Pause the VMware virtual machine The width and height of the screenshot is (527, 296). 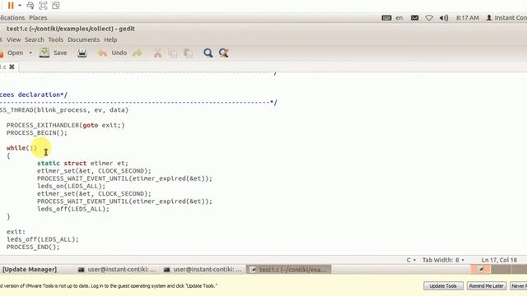(11, 6)
